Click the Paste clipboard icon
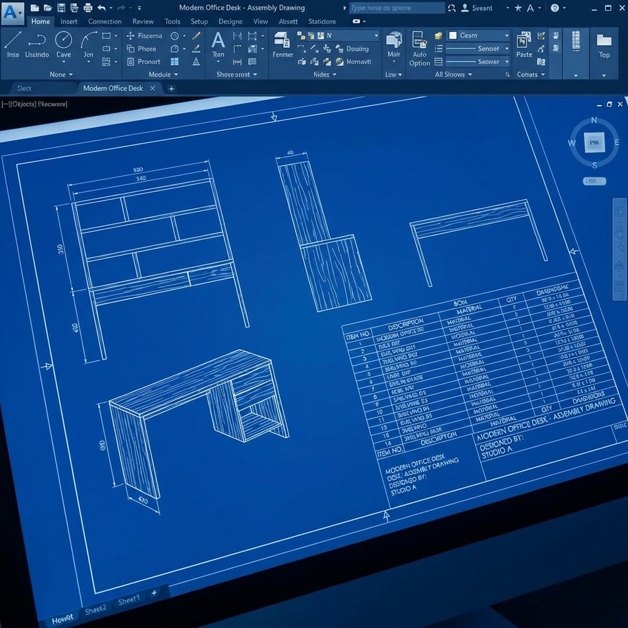628x628 pixels. click(524, 42)
